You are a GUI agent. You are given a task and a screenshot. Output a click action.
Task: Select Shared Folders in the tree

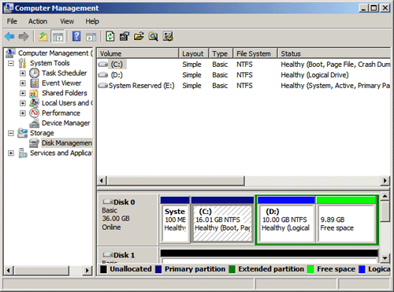[x=65, y=93]
